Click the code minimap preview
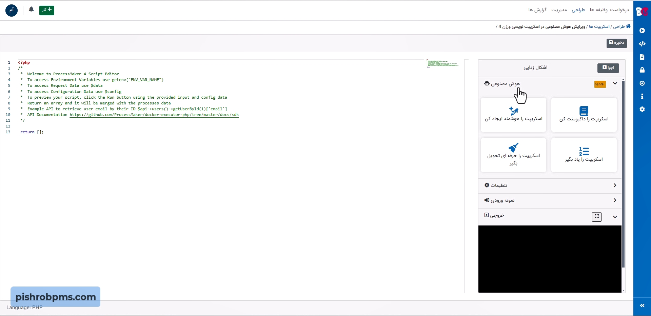Image resolution: width=651 pixels, height=316 pixels. tap(442, 64)
